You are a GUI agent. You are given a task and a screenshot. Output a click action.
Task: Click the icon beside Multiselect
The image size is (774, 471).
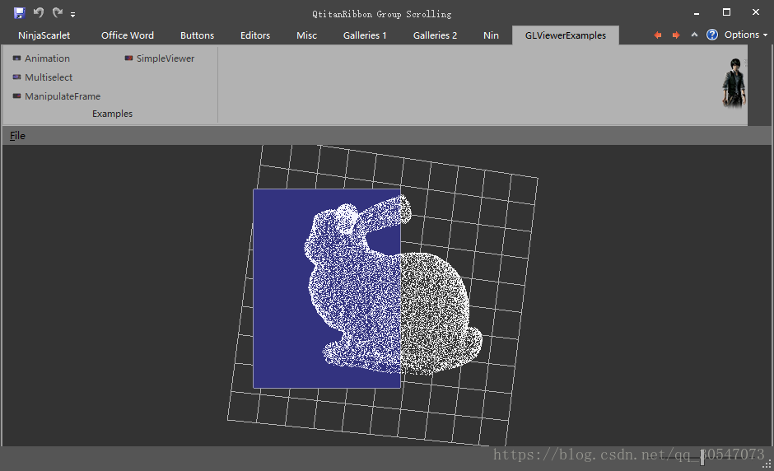16,77
